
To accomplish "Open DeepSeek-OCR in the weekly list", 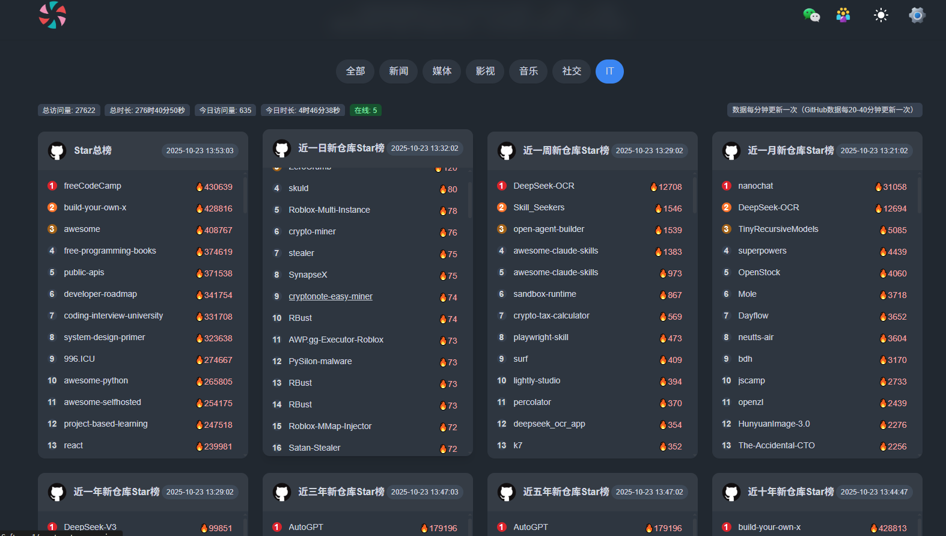I will pyautogui.click(x=544, y=186).
